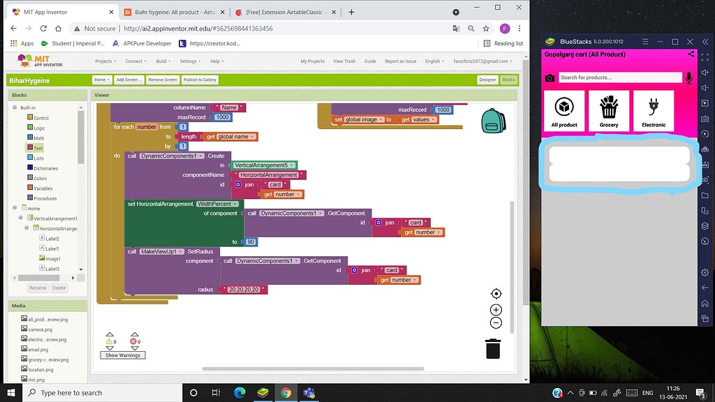Click the trash can to delete blocks
Viewport: 715px width, 402px height.
point(493,349)
